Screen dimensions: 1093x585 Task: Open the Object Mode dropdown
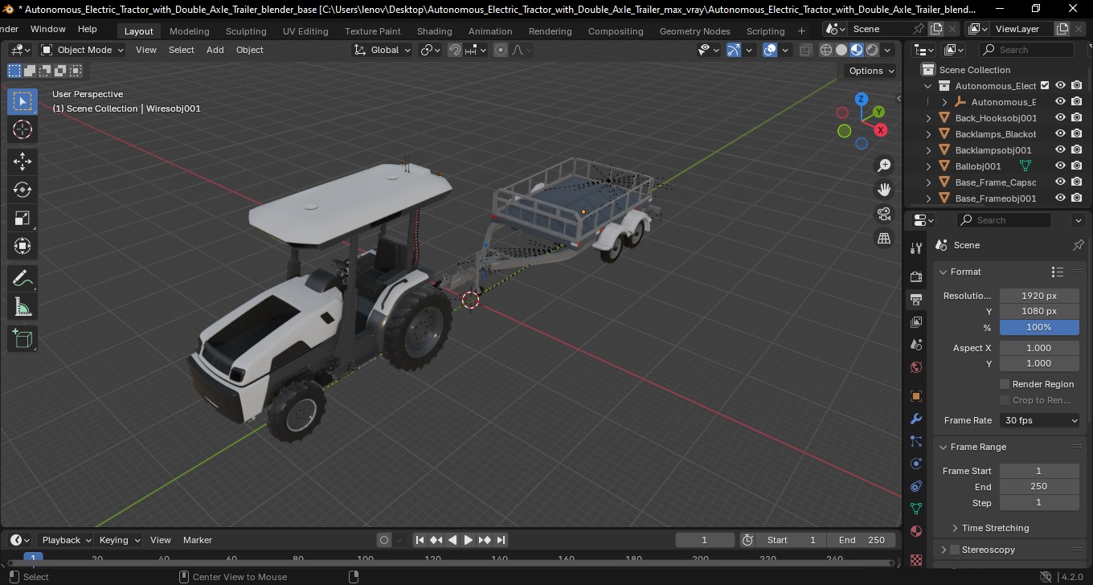click(83, 50)
